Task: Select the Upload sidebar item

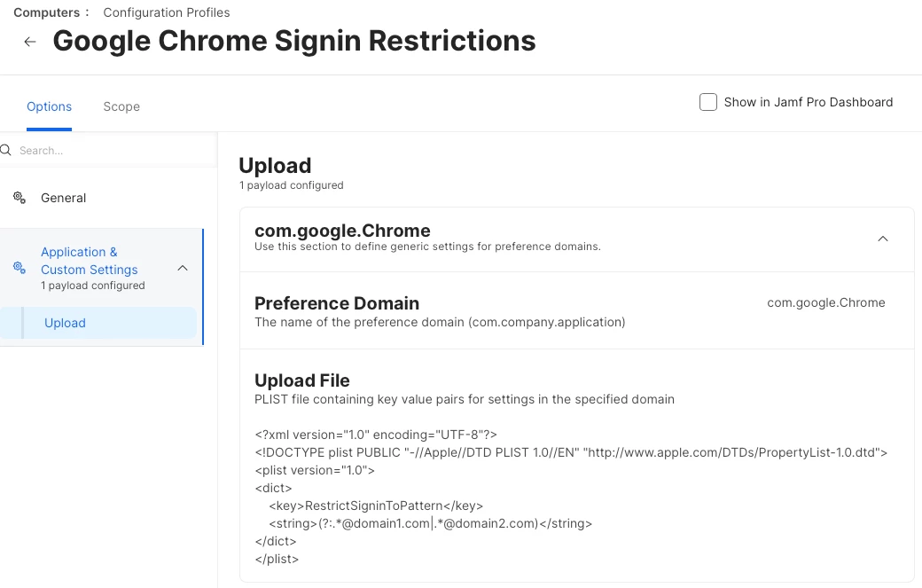Action: (x=98, y=323)
